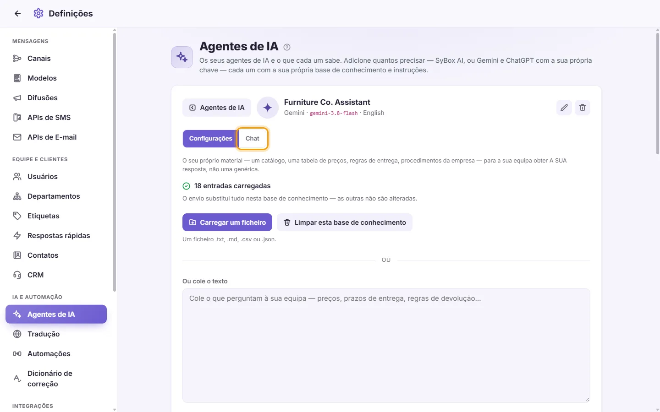
Task: Click the Definições gear icon
Action: click(38, 13)
